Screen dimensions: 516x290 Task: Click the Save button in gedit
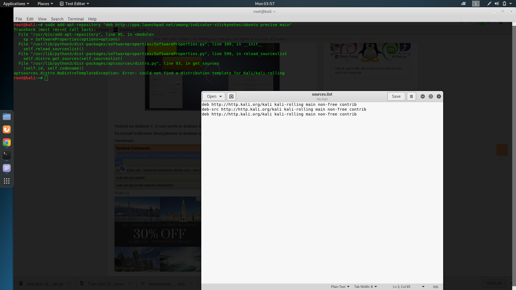pos(396,96)
